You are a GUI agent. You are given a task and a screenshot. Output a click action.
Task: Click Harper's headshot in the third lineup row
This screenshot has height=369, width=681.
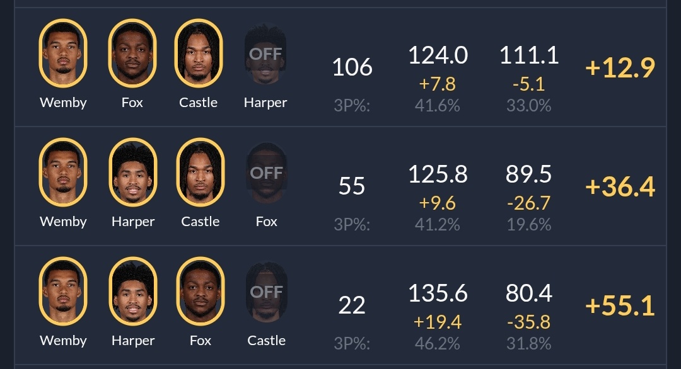click(x=132, y=292)
